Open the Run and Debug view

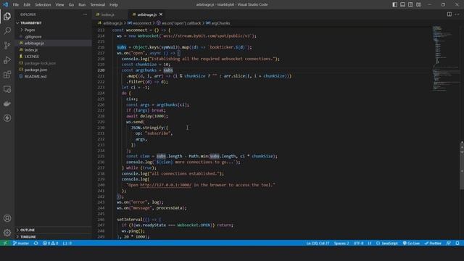[7, 59]
